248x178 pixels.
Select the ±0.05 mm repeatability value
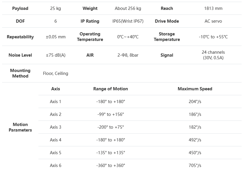coord(56,37)
